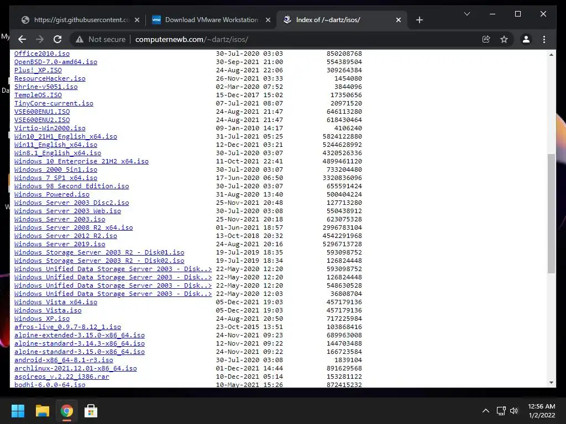Download Windows_Server_2012_R2.iso
The image size is (566, 424).
coord(66,236)
